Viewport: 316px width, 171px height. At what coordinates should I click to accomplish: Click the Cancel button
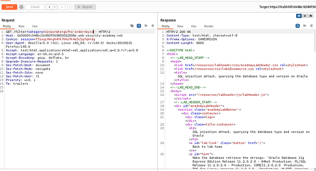pyautogui.click(x=35, y=7)
